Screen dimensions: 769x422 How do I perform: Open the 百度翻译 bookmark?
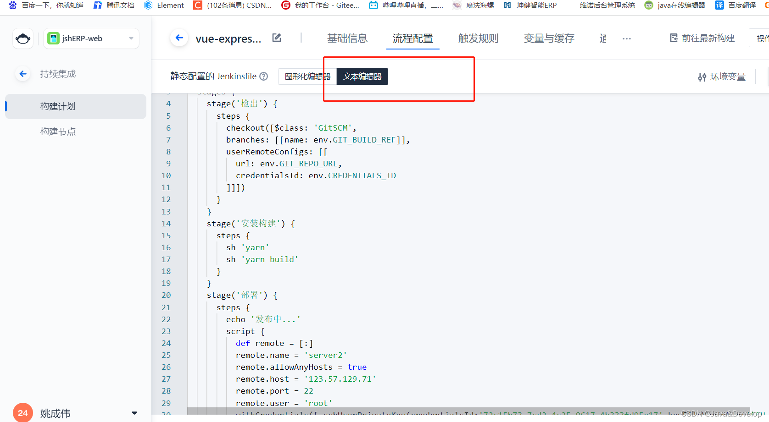736,5
